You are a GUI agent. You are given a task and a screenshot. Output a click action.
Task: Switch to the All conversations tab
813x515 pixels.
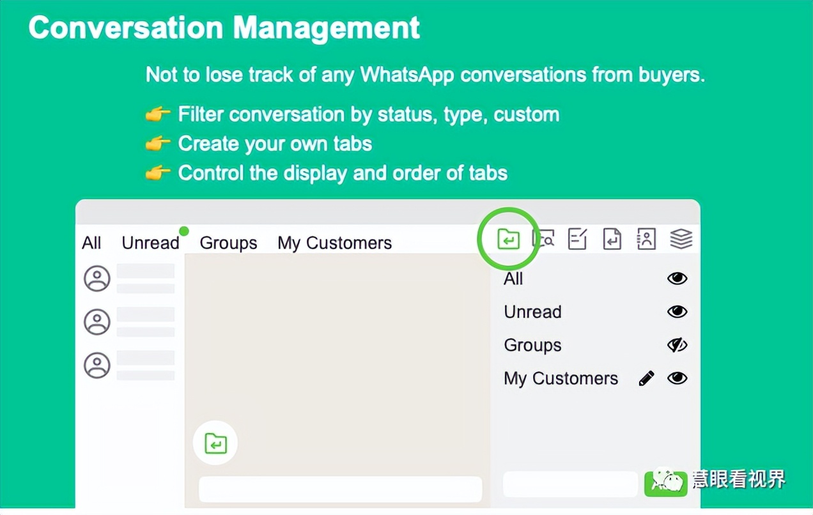coord(91,243)
